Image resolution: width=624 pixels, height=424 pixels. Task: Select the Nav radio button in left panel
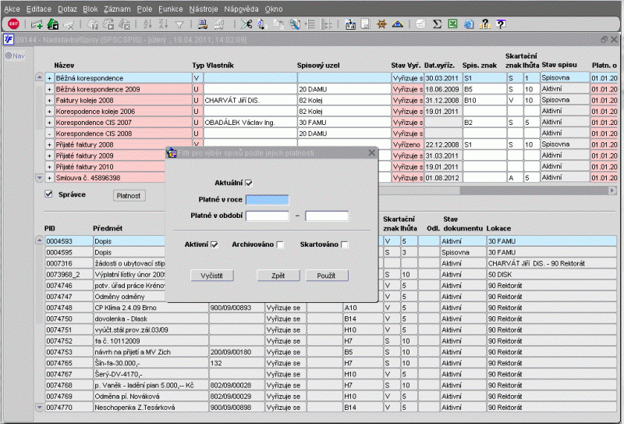click(x=9, y=55)
